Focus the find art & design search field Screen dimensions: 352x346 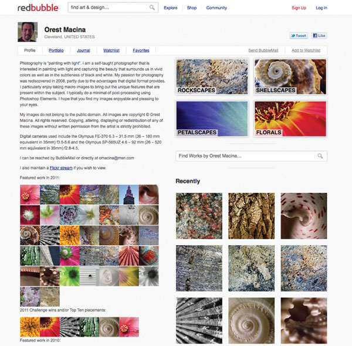pyautogui.click(x=109, y=8)
